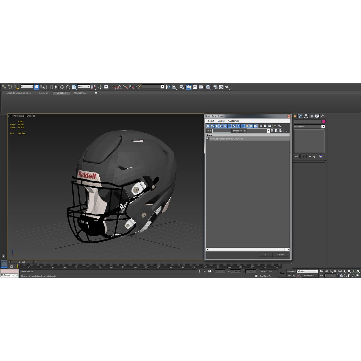Click the Find field in Select From Scene
Image resolution: width=361 pixels, height=361 pixels.
click(222, 131)
